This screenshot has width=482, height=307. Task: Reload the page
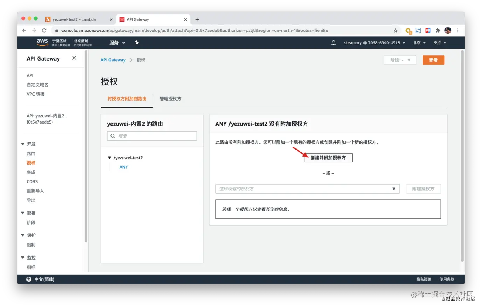(x=44, y=30)
